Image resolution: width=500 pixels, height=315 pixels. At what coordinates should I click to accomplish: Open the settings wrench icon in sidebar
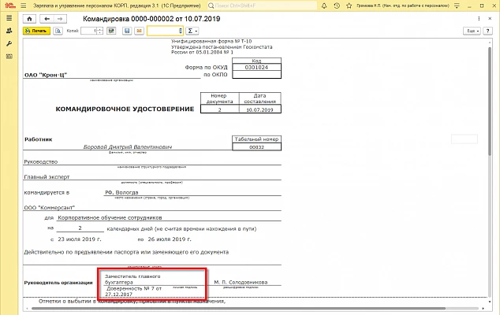[9, 43]
